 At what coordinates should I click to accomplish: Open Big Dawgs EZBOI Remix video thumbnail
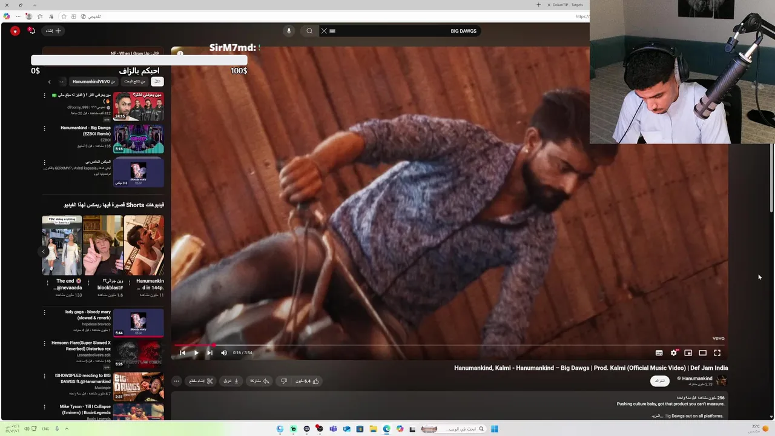click(x=139, y=139)
